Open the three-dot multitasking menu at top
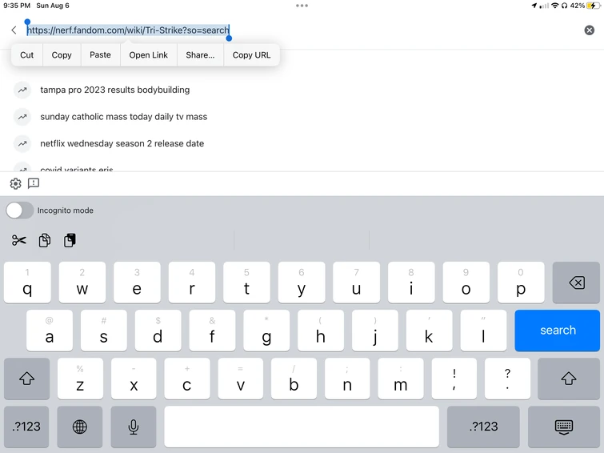The height and width of the screenshot is (453, 604). tap(302, 6)
